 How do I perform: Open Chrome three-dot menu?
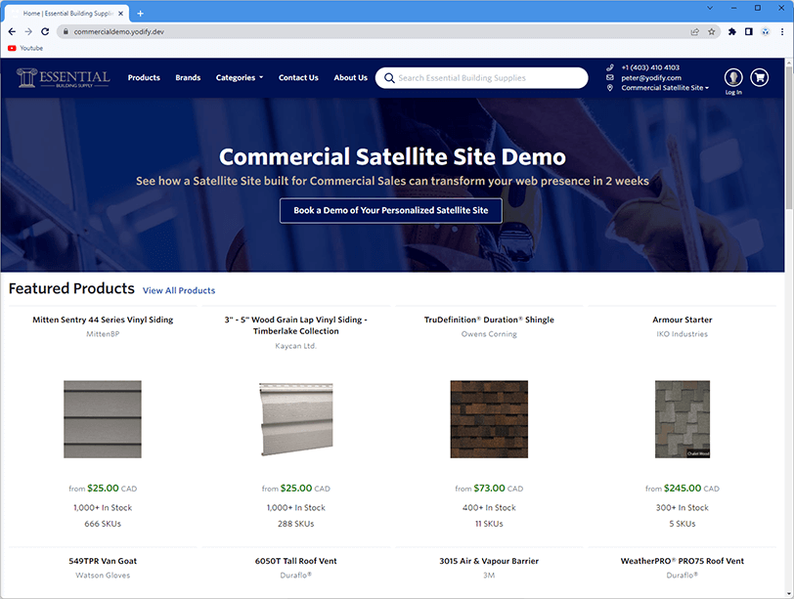[782, 31]
